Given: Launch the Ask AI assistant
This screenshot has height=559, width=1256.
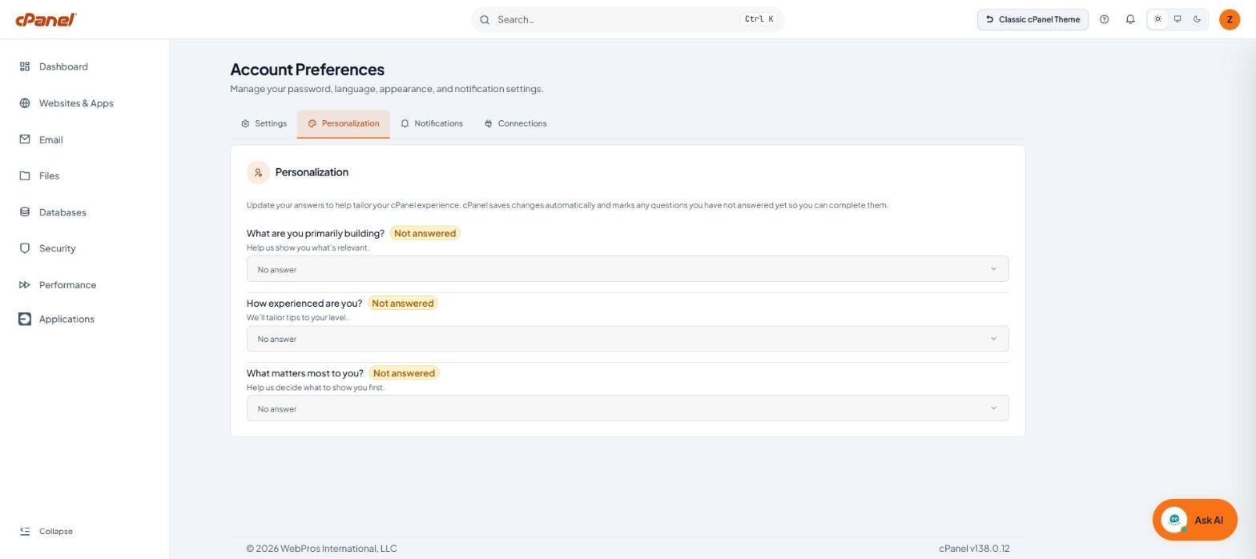Looking at the screenshot, I should [x=1194, y=520].
